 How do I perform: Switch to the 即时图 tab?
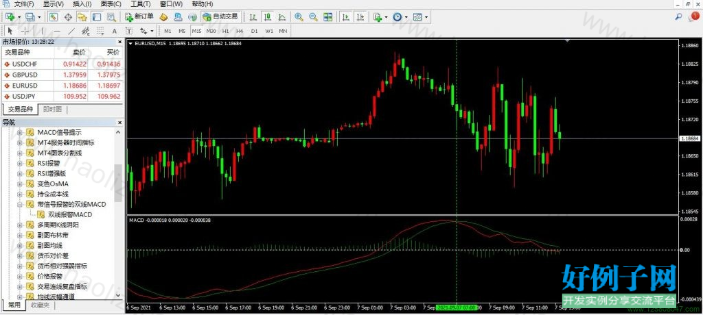point(53,109)
